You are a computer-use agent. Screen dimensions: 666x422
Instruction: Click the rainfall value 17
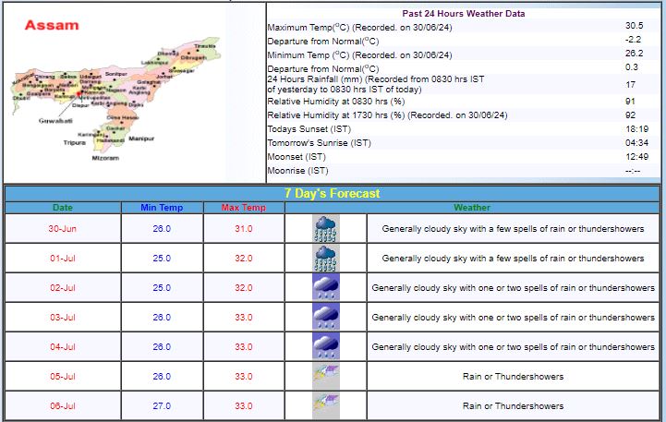click(630, 84)
